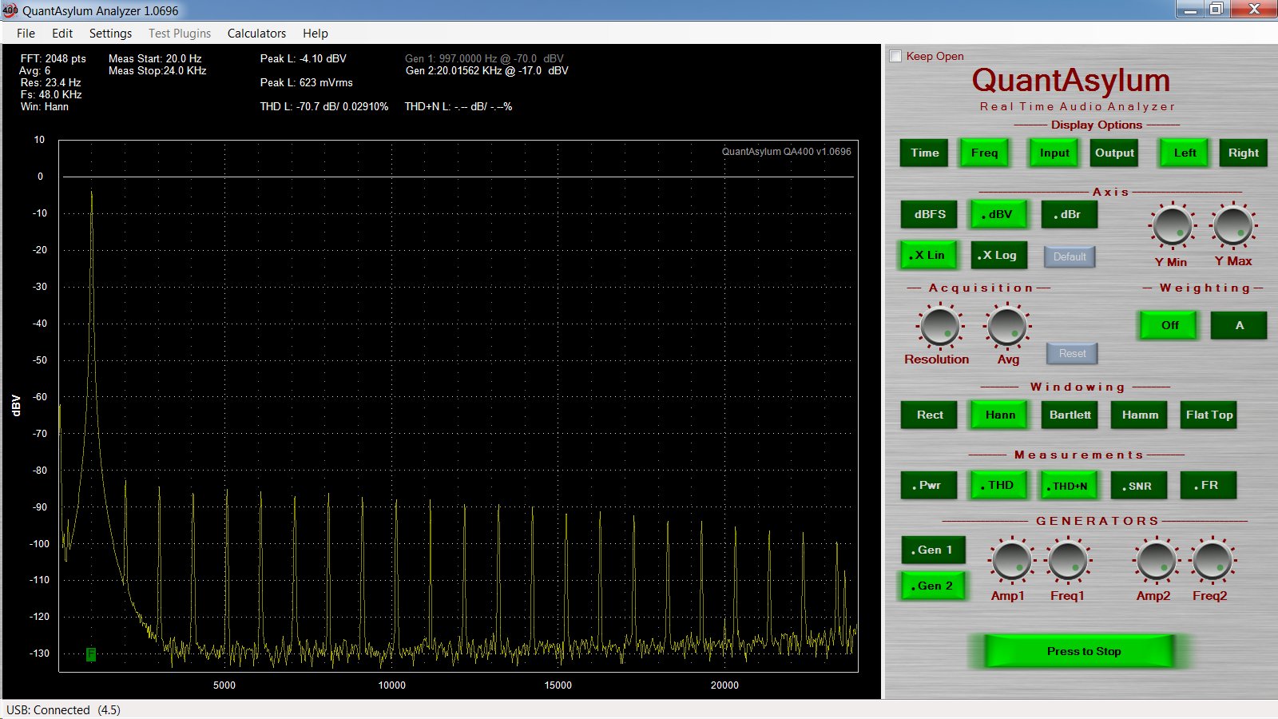
Task: Select the dBV axis unit
Action: (x=998, y=214)
